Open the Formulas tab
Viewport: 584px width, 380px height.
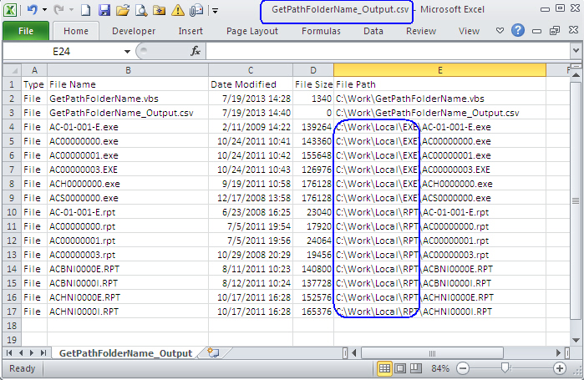coord(321,31)
